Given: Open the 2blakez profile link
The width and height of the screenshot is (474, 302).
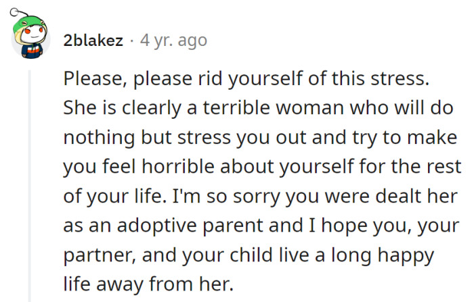Looking at the screenshot, I should [93, 41].
